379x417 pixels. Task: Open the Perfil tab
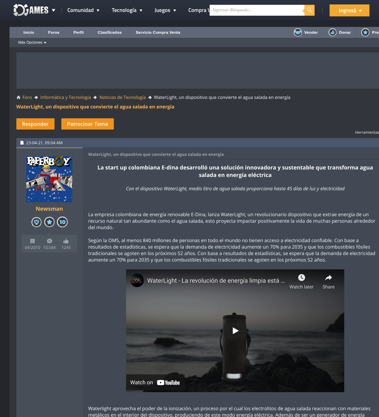pyautogui.click(x=78, y=32)
